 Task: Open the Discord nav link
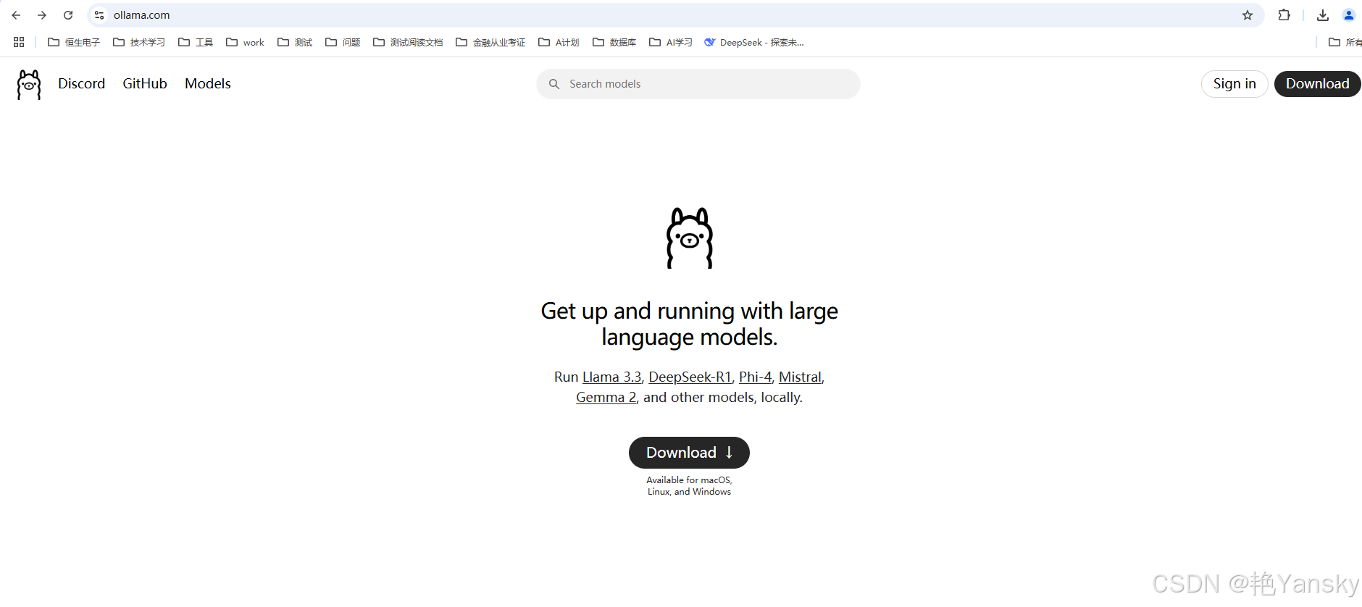[x=82, y=83]
